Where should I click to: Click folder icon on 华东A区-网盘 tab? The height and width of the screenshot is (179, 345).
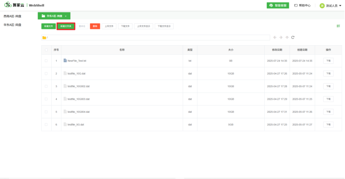(x=43, y=16)
